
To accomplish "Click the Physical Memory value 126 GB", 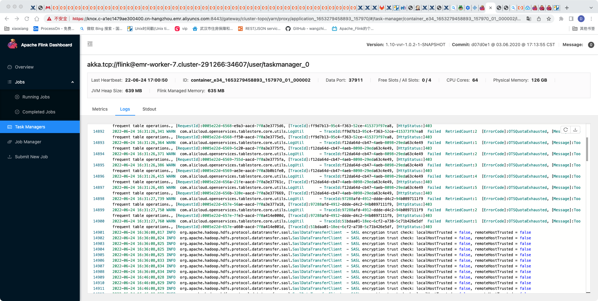I will pos(539,80).
